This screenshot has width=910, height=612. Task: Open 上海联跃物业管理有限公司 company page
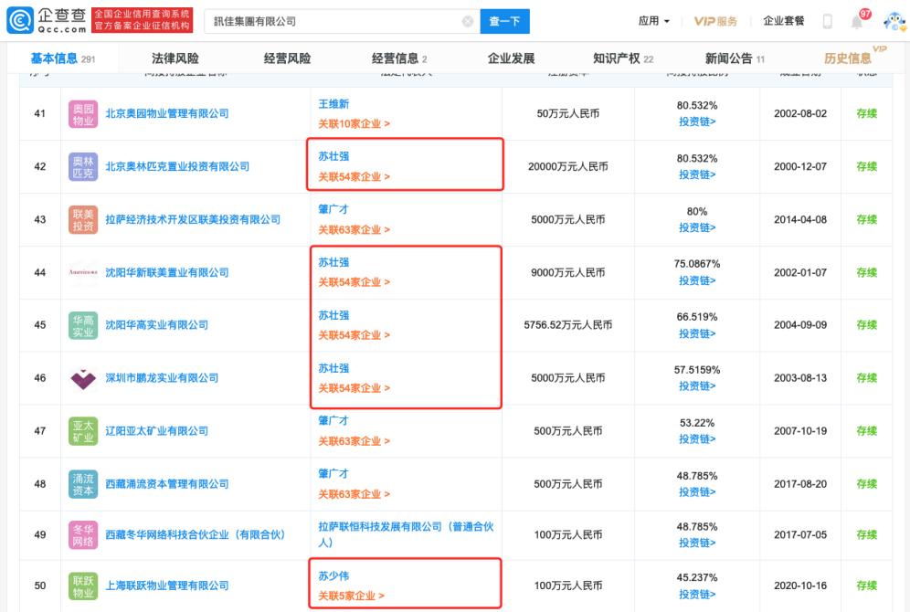pyautogui.click(x=167, y=586)
